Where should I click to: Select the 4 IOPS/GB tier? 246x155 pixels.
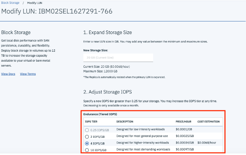[x=87, y=143]
